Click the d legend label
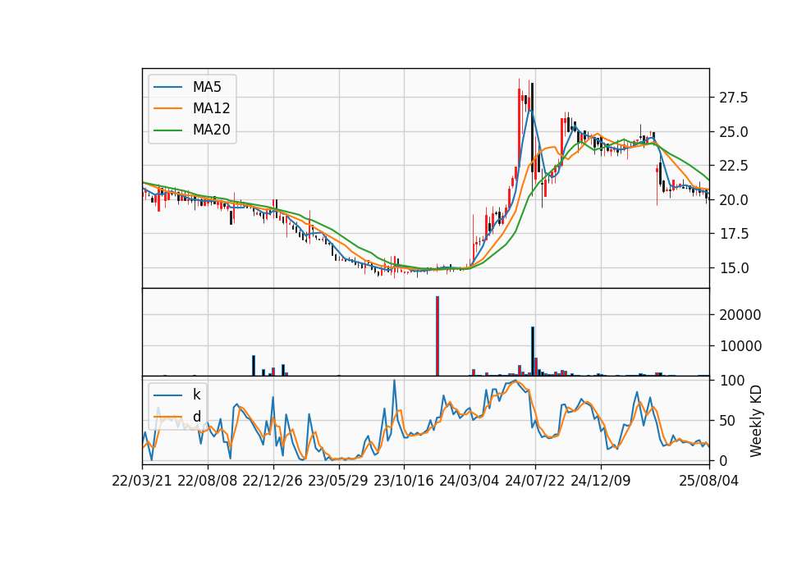 coord(196,417)
